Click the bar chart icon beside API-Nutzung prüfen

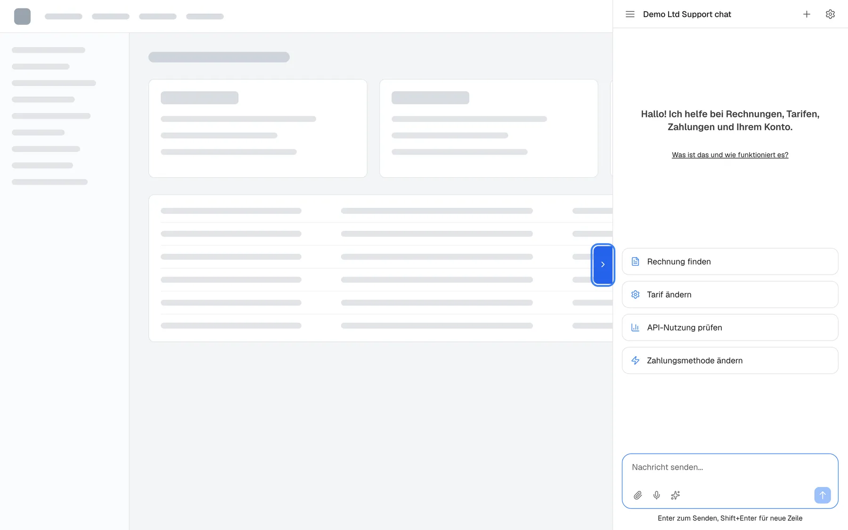click(x=635, y=327)
